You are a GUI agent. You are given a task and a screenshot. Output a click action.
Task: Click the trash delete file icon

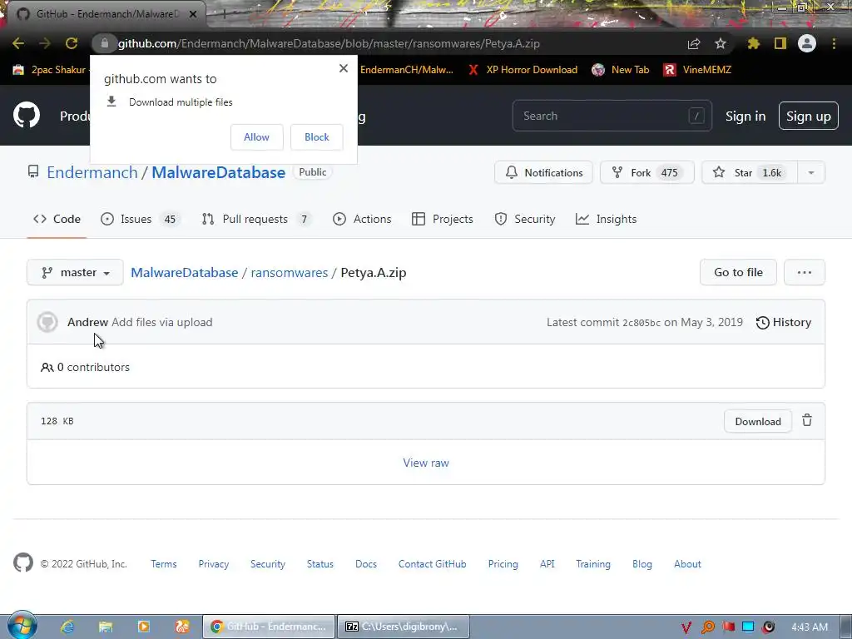coord(807,420)
